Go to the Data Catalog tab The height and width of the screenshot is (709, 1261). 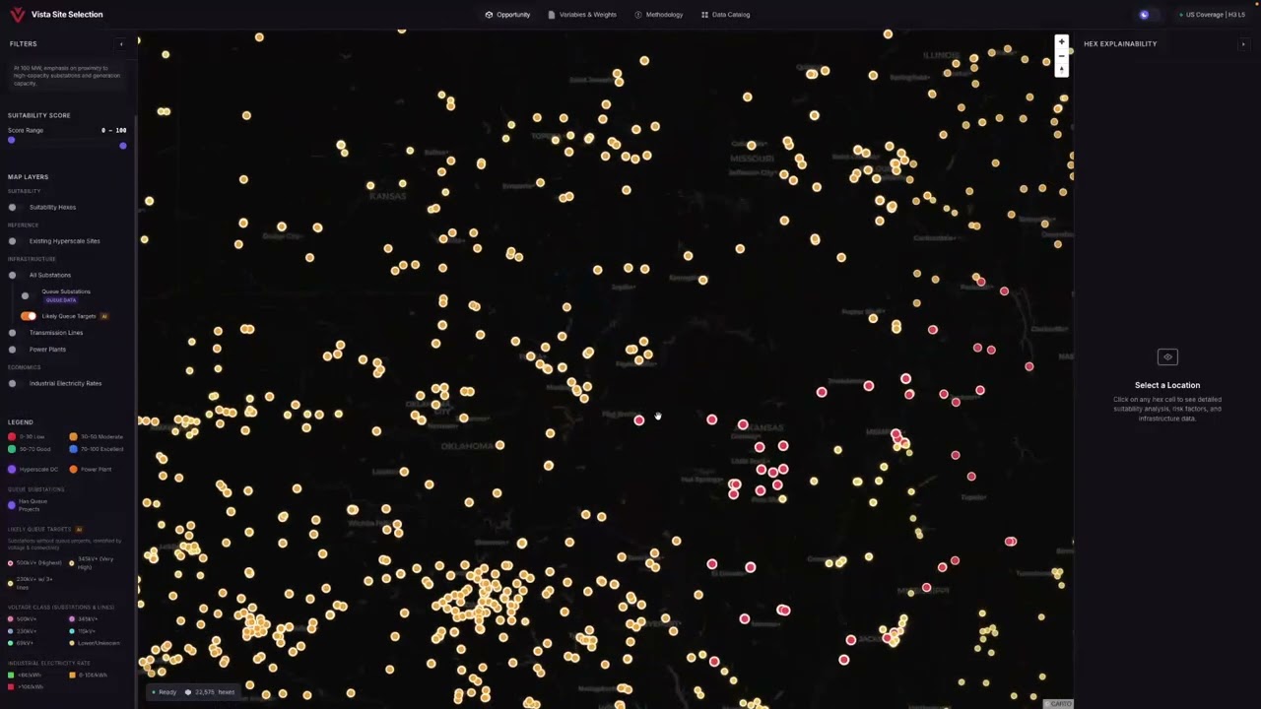pyautogui.click(x=725, y=15)
